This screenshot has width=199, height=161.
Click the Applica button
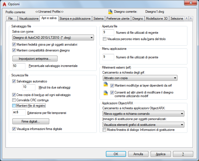(x=161, y=154)
